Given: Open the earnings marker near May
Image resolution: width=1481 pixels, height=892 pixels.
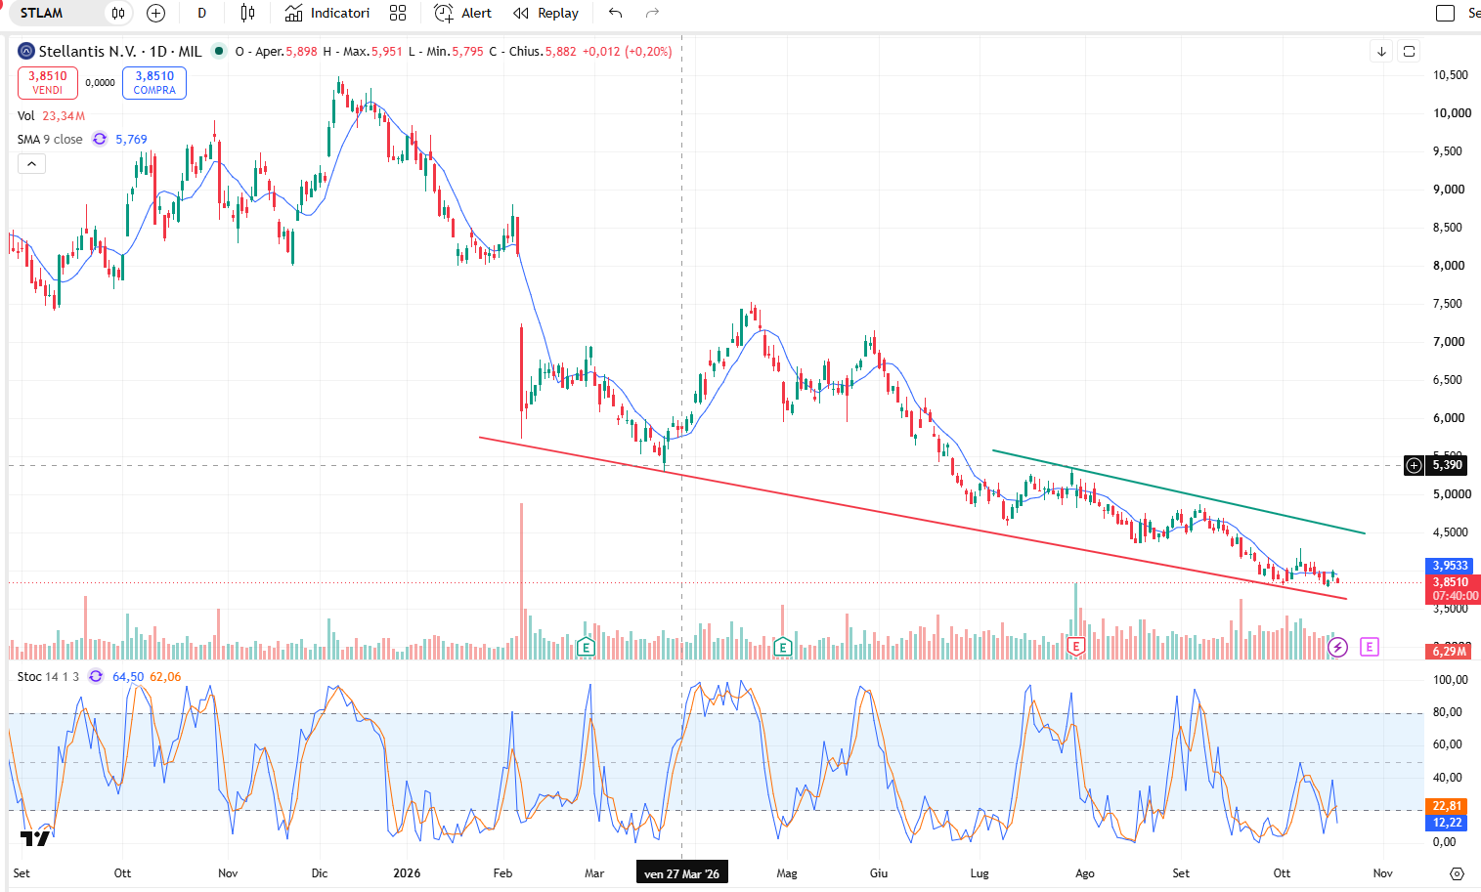Looking at the screenshot, I should [x=782, y=647].
